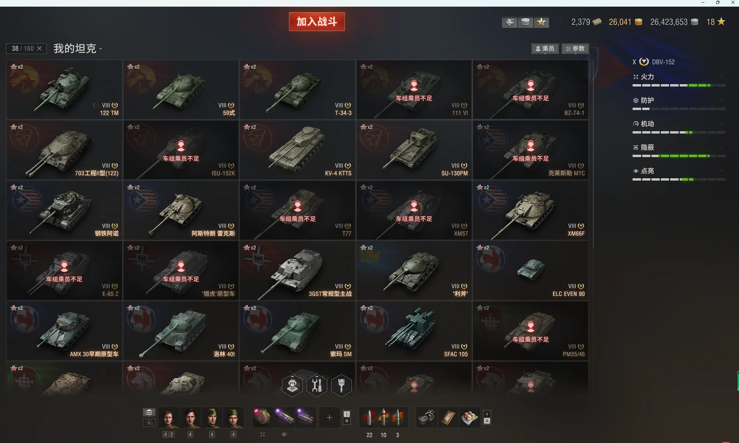
Task: Open the paintbrush customization hexagon icon
Action: click(x=341, y=385)
